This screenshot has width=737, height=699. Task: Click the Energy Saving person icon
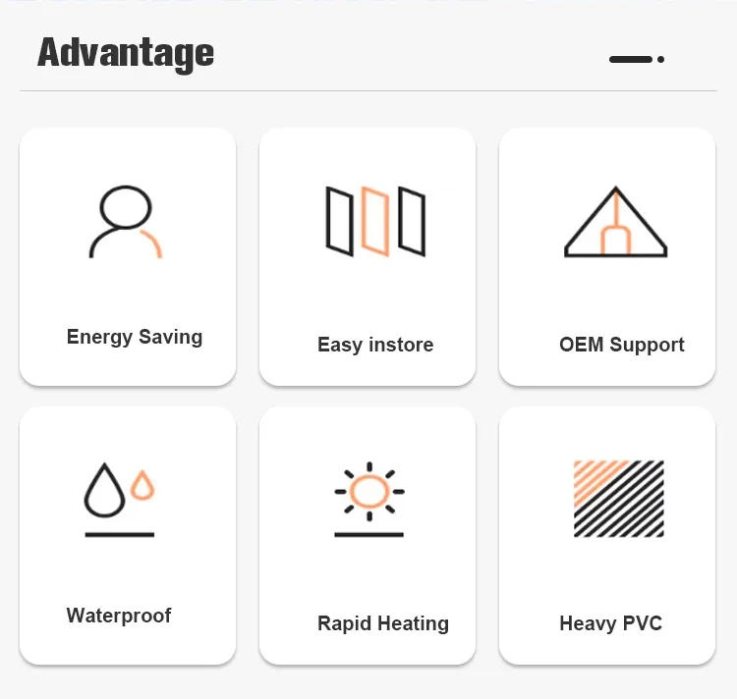click(x=126, y=222)
